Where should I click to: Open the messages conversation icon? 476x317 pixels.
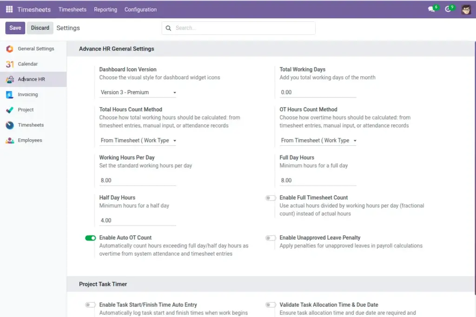(x=432, y=9)
